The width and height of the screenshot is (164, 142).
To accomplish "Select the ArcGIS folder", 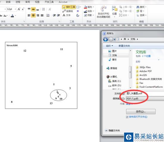I will (x=141, y=75).
